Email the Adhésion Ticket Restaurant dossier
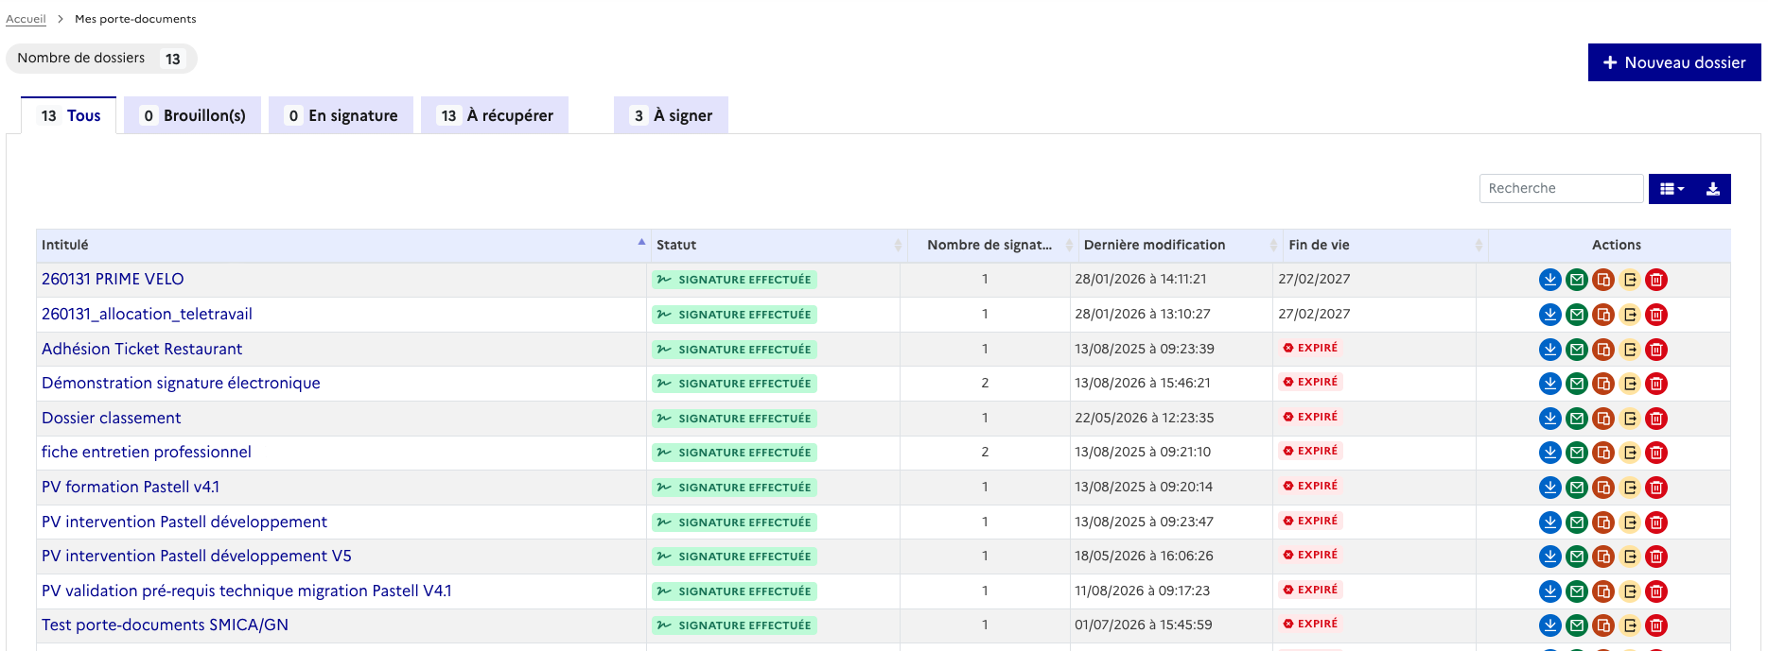The width and height of the screenshot is (1768, 651). click(x=1576, y=350)
